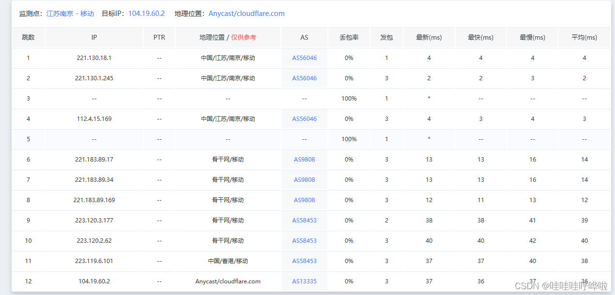Select the 发包 column header

(386, 37)
